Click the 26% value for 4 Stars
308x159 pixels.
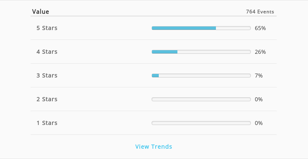(260, 52)
